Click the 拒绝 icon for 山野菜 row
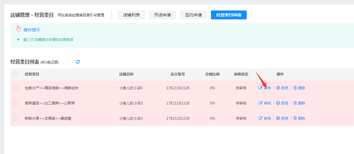354x154 pixels. pyautogui.click(x=278, y=103)
